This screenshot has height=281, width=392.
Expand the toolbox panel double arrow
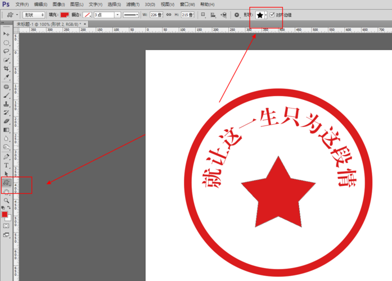pos(2,22)
